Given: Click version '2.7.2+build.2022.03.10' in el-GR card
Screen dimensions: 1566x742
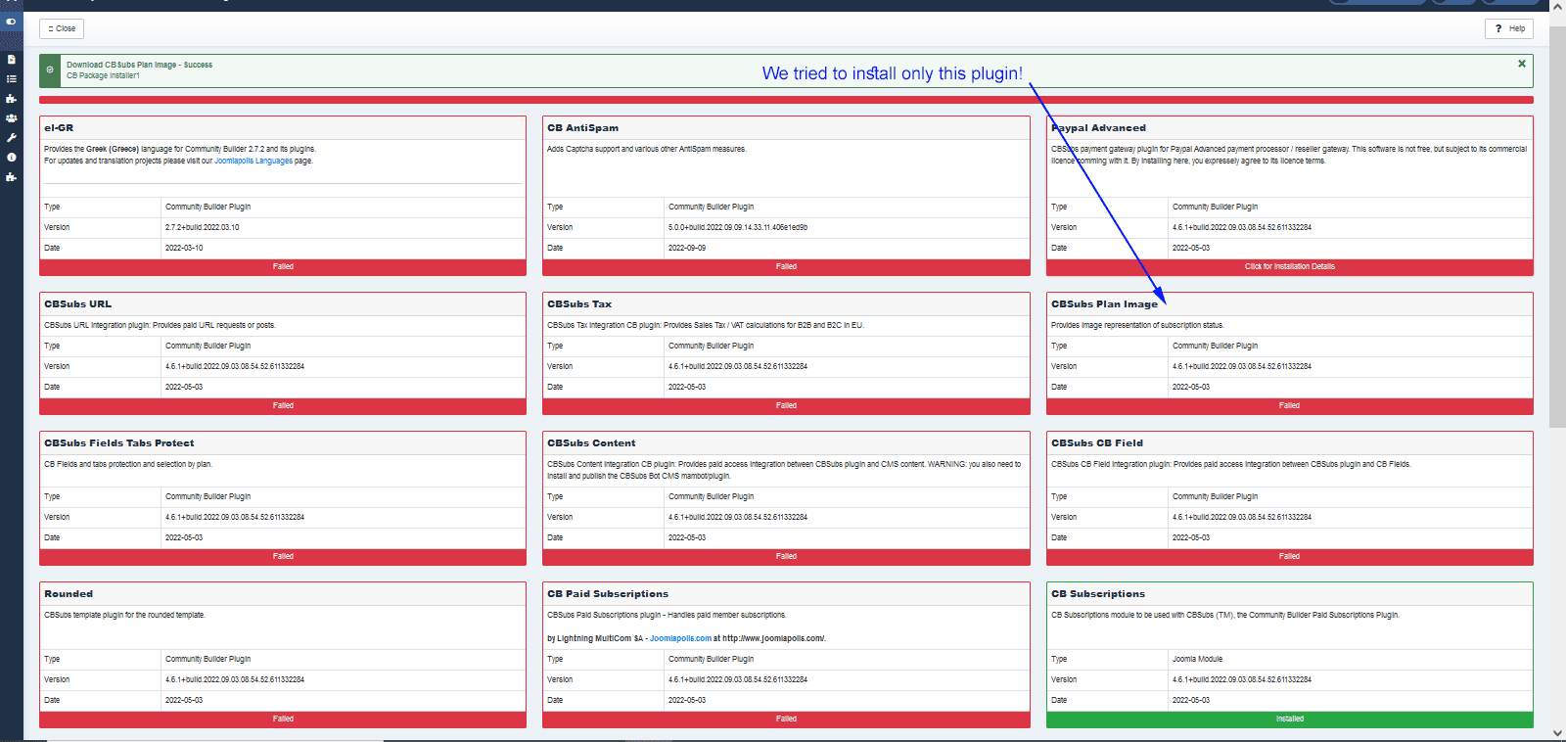Looking at the screenshot, I should click(202, 227).
